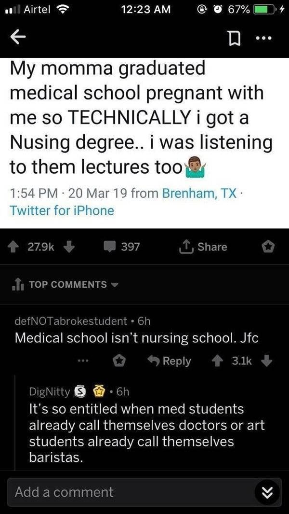Image resolution: width=289 pixels, height=514 pixels.
Task: Award defNOTabrokestudent's comment via star icon
Action: pos(119,361)
